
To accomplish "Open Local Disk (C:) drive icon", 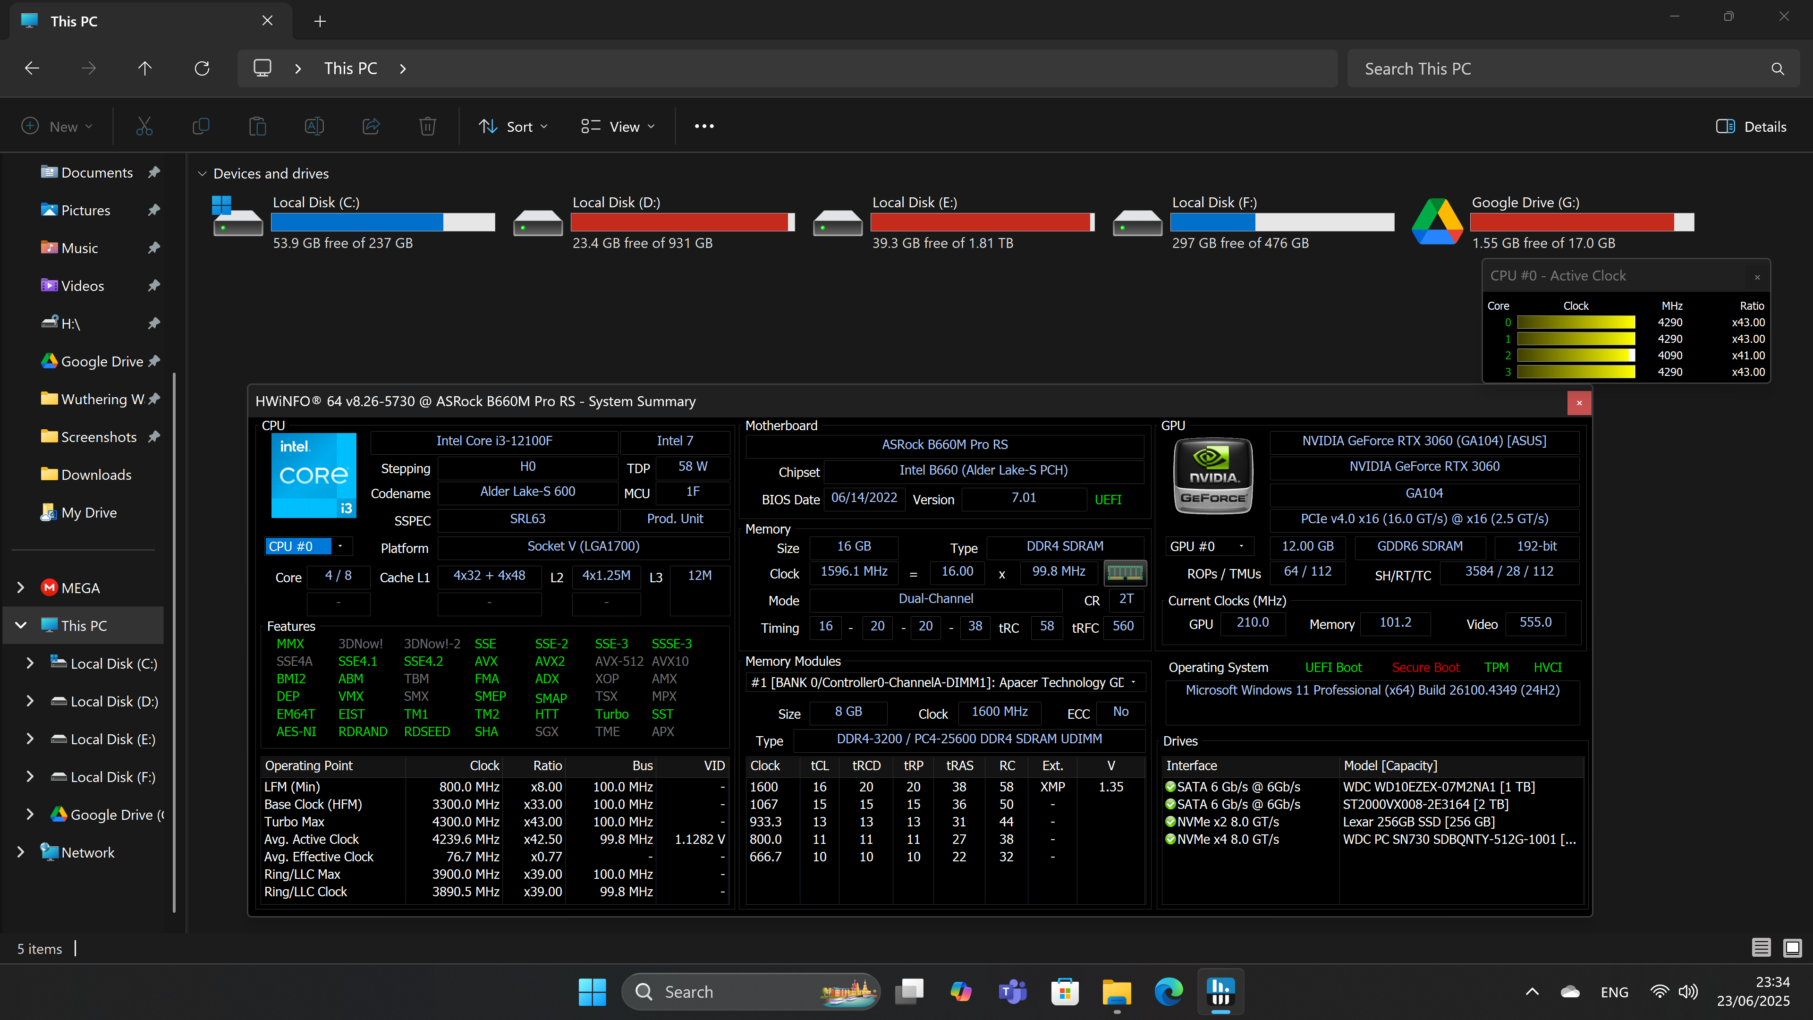I will [238, 217].
